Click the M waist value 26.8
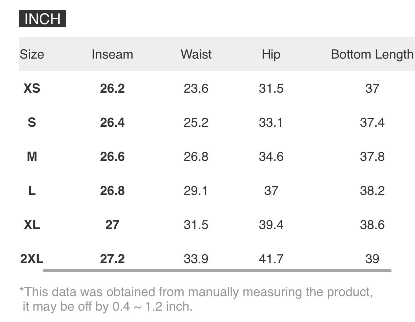This screenshot has width=415, height=322. click(196, 157)
